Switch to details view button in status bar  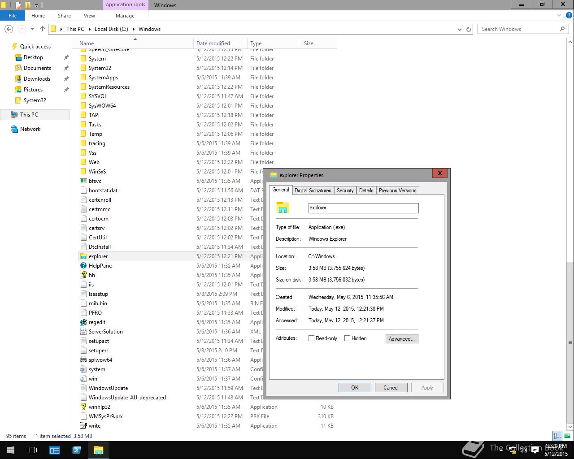[x=557, y=436]
